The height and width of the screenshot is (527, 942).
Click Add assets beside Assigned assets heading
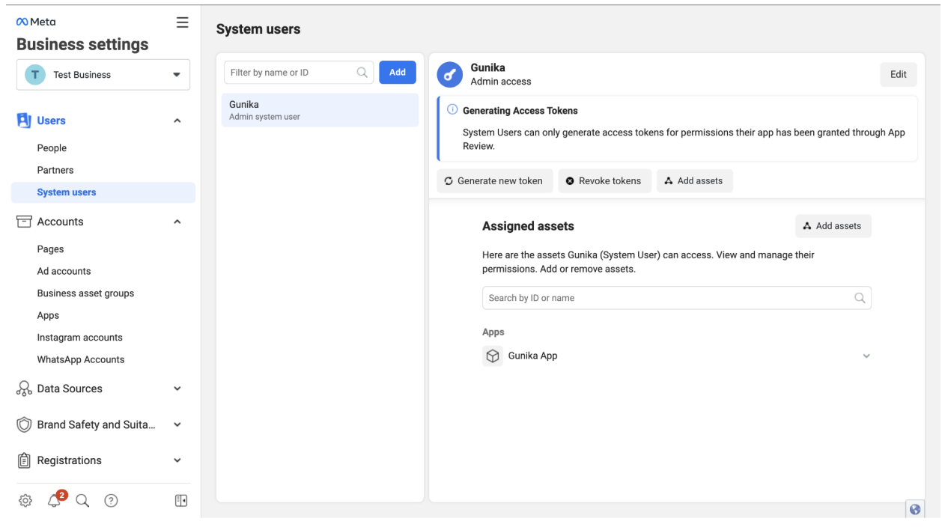coord(833,226)
